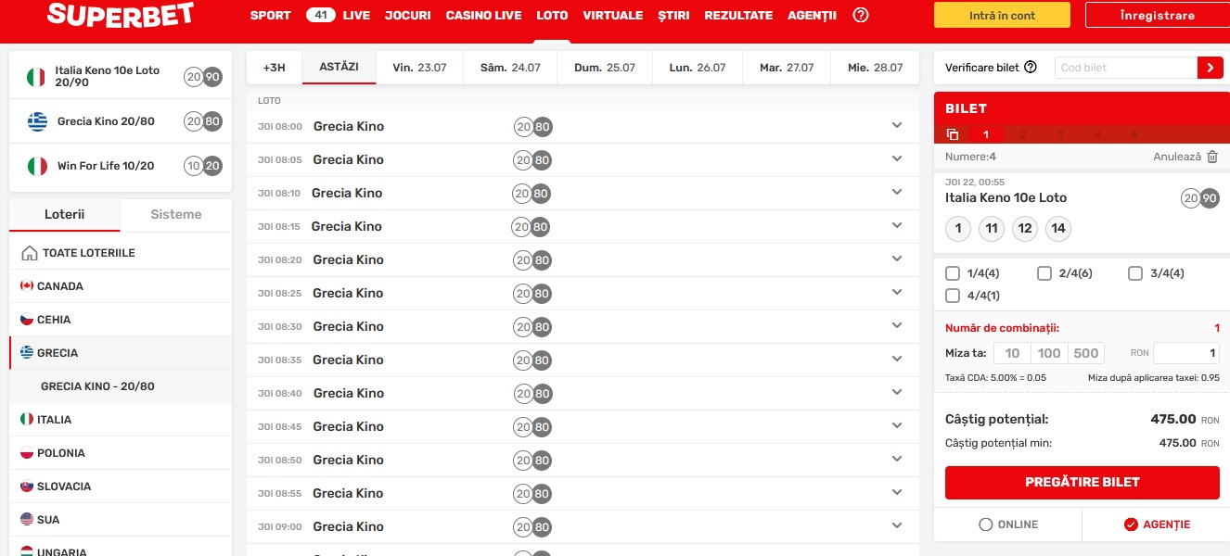1230x556 pixels.
Task: Select the Astăzi date tab
Action: (x=340, y=68)
